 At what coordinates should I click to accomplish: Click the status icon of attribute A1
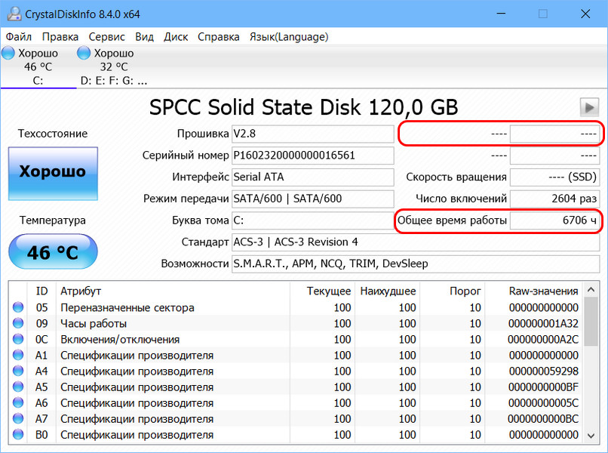pos(18,355)
